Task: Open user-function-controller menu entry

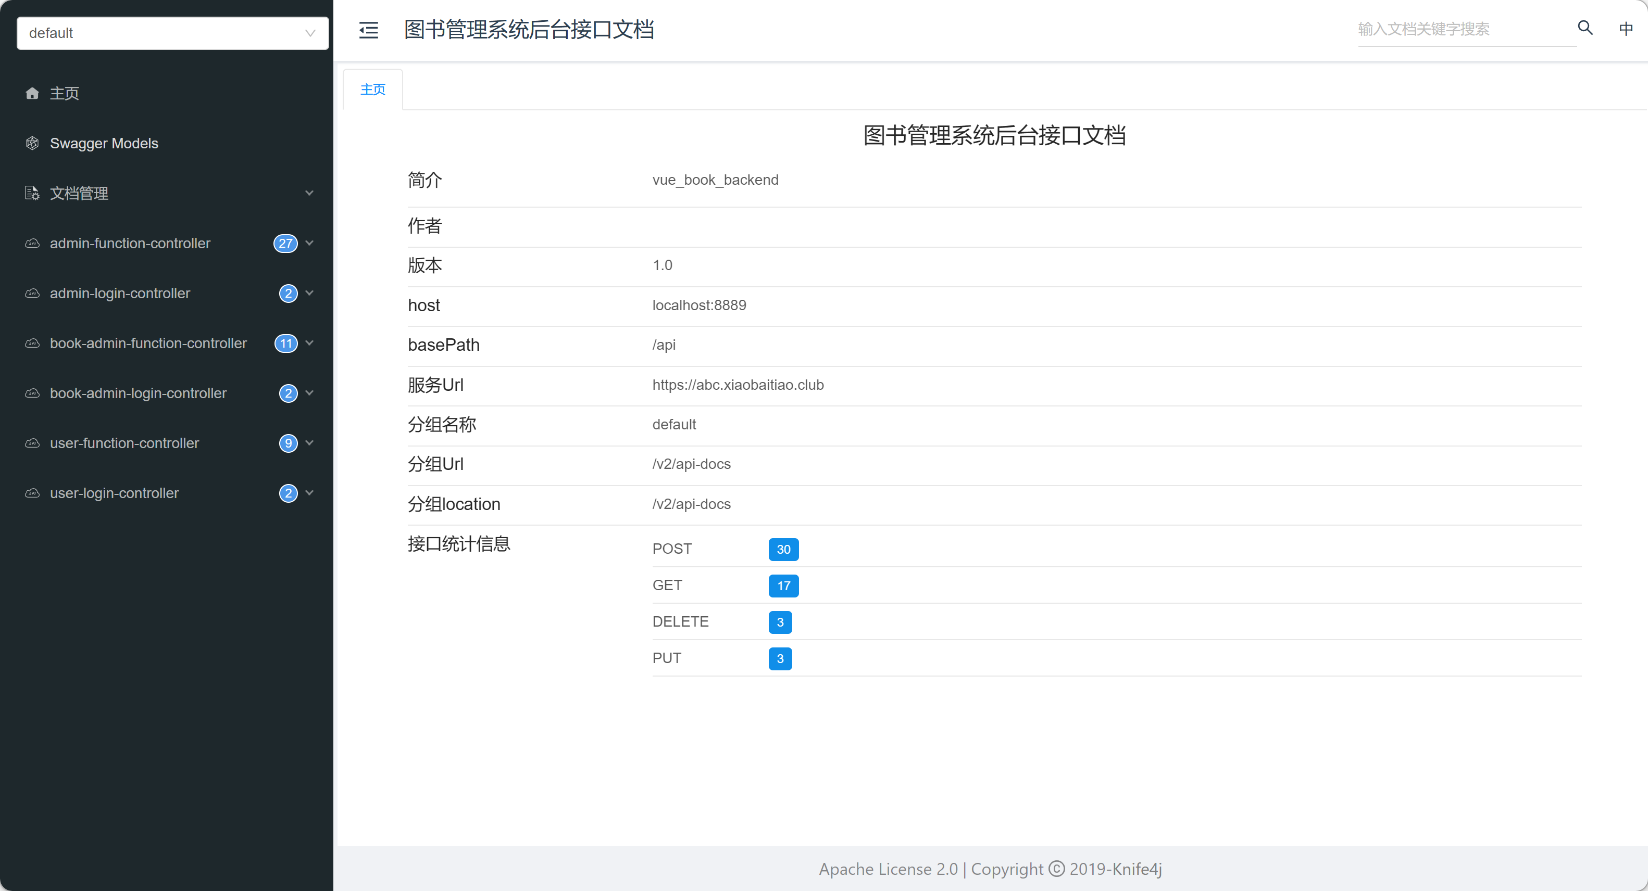Action: click(166, 443)
